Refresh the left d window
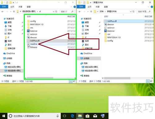 [56, 11]
